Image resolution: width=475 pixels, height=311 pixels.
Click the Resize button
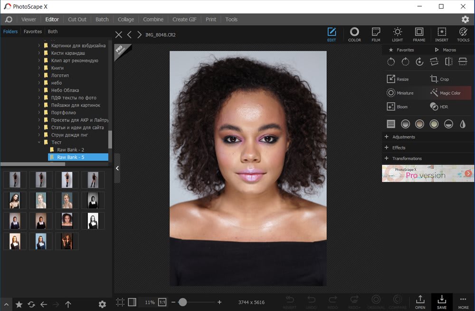(398, 79)
